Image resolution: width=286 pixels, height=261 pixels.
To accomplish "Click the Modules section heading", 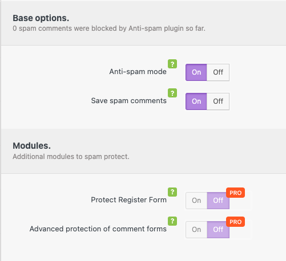I will click(32, 146).
